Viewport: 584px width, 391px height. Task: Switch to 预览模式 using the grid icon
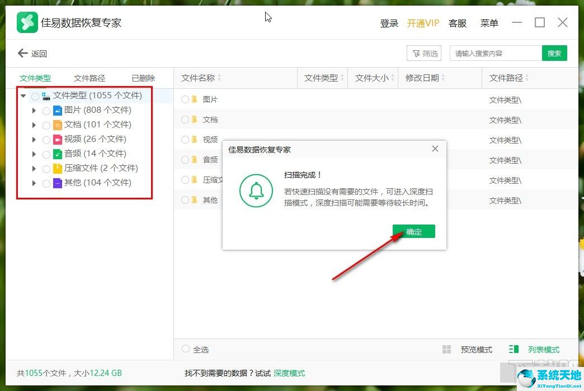click(447, 349)
